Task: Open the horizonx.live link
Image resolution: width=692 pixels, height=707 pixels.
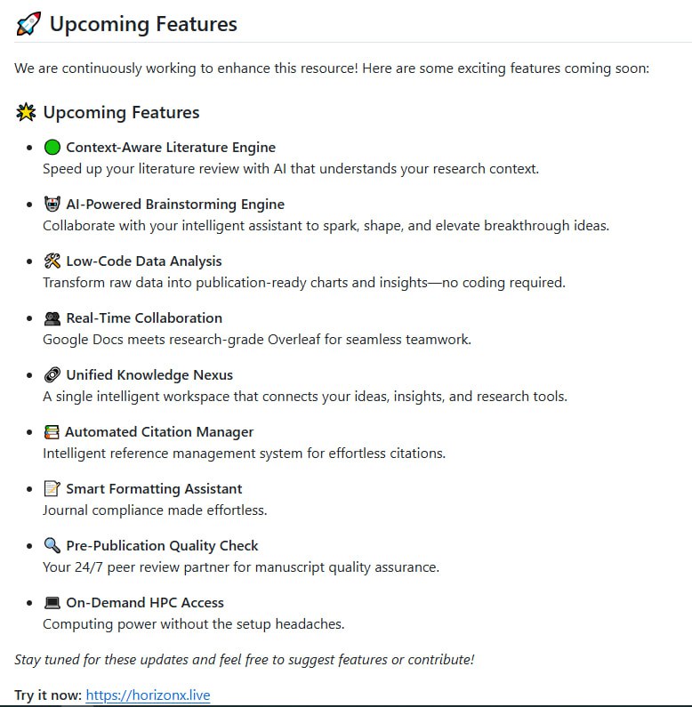Action: click(x=148, y=695)
